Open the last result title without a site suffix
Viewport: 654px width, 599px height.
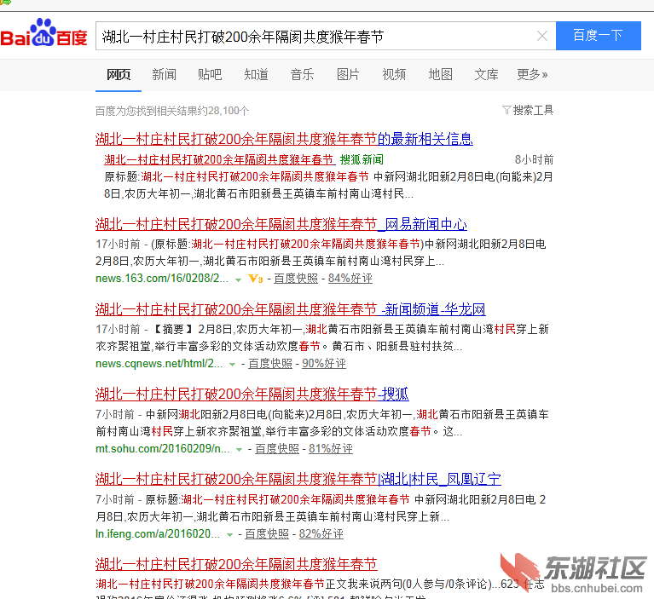236,564
